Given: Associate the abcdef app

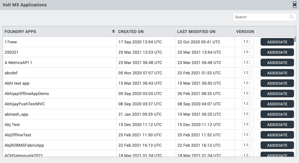Looking at the screenshot, I should (277, 73).
